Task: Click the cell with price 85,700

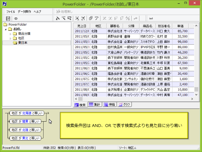Action: click(x=181, y=31)
